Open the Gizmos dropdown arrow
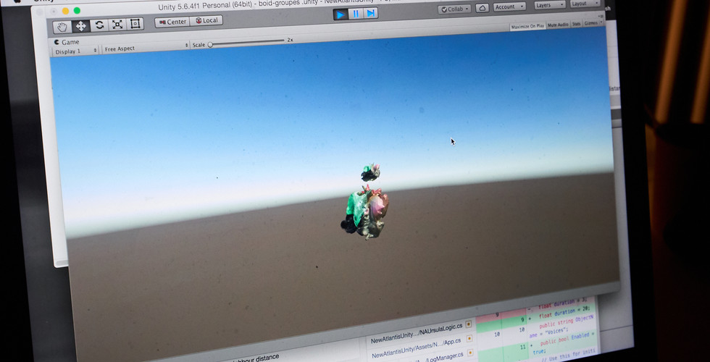 click(601, 22)
